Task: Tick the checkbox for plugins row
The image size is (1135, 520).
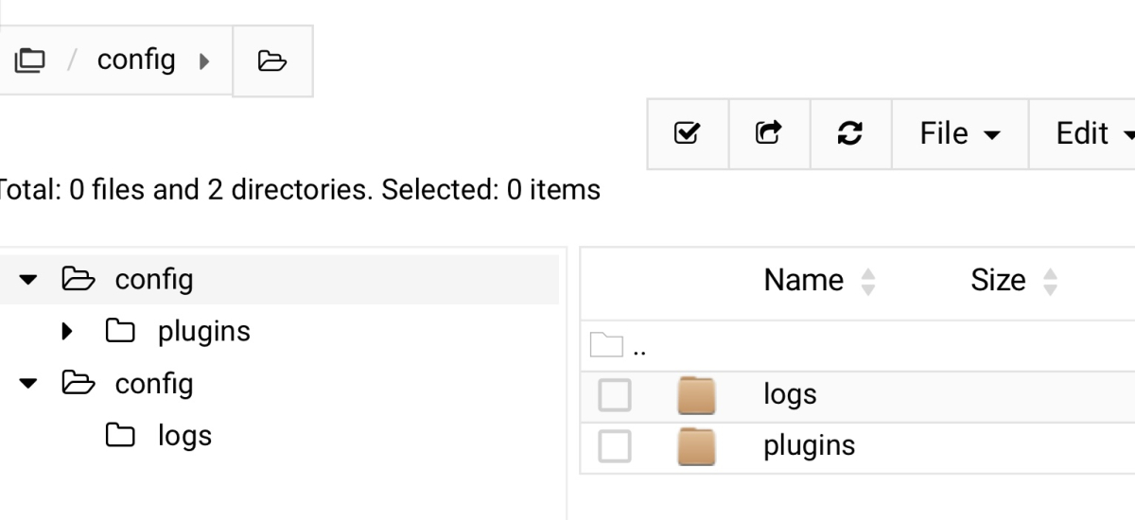Action: pos(615,446)
